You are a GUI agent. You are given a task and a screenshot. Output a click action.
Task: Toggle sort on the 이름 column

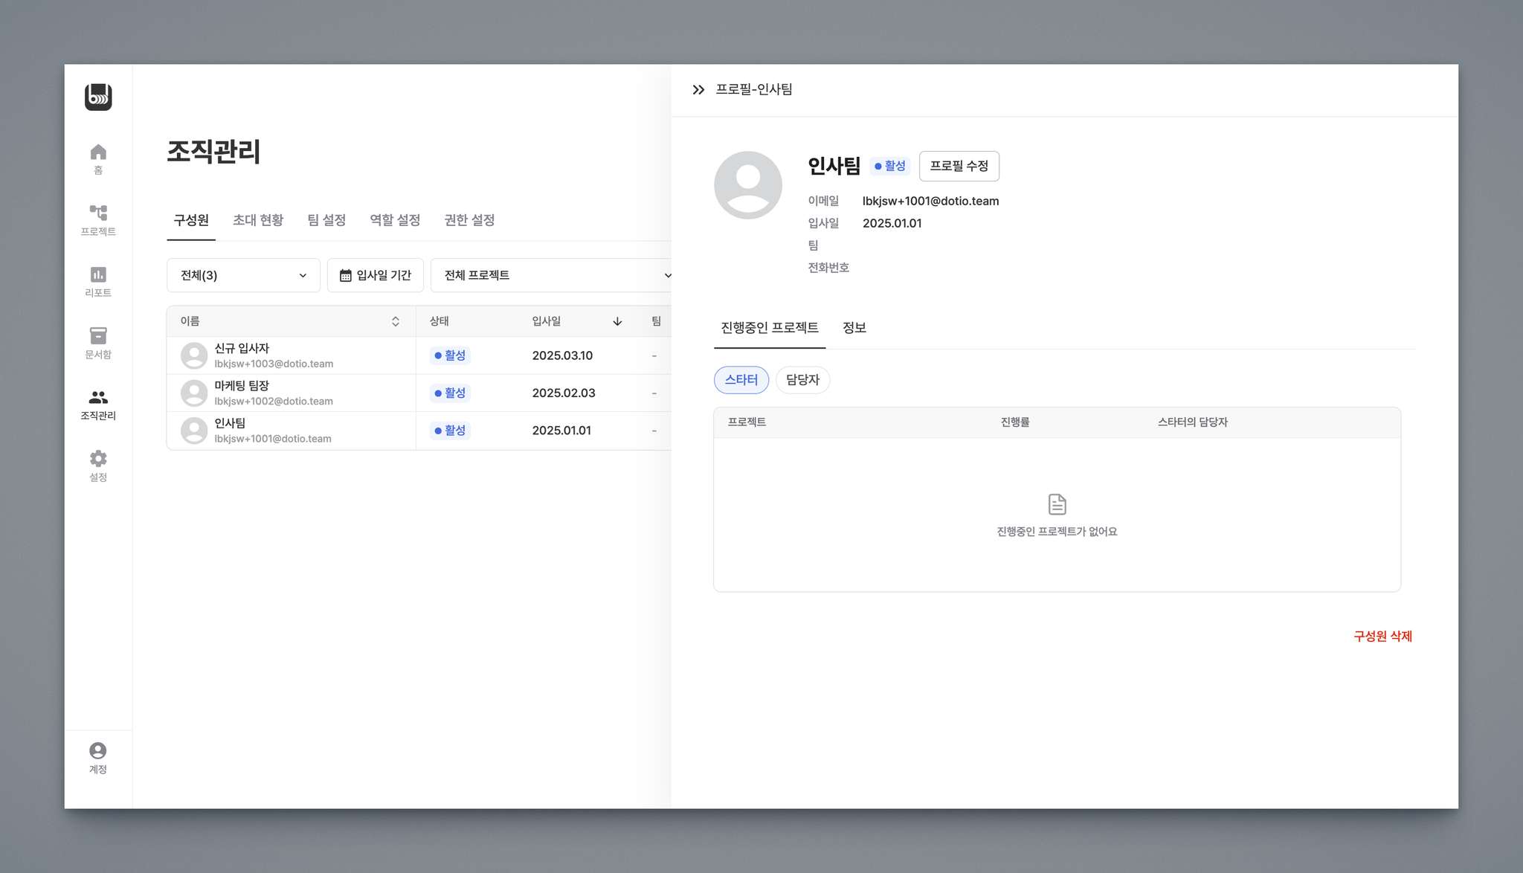coord(396,321)
